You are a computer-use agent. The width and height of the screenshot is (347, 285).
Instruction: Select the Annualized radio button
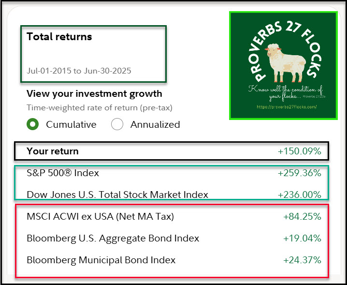point(117,124)
